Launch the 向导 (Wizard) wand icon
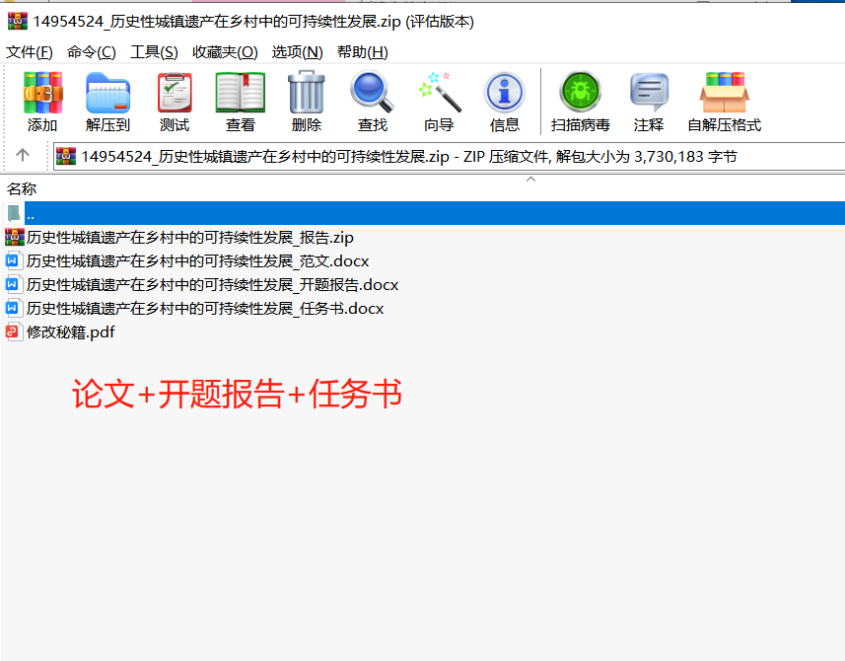 tap(439, 93)
